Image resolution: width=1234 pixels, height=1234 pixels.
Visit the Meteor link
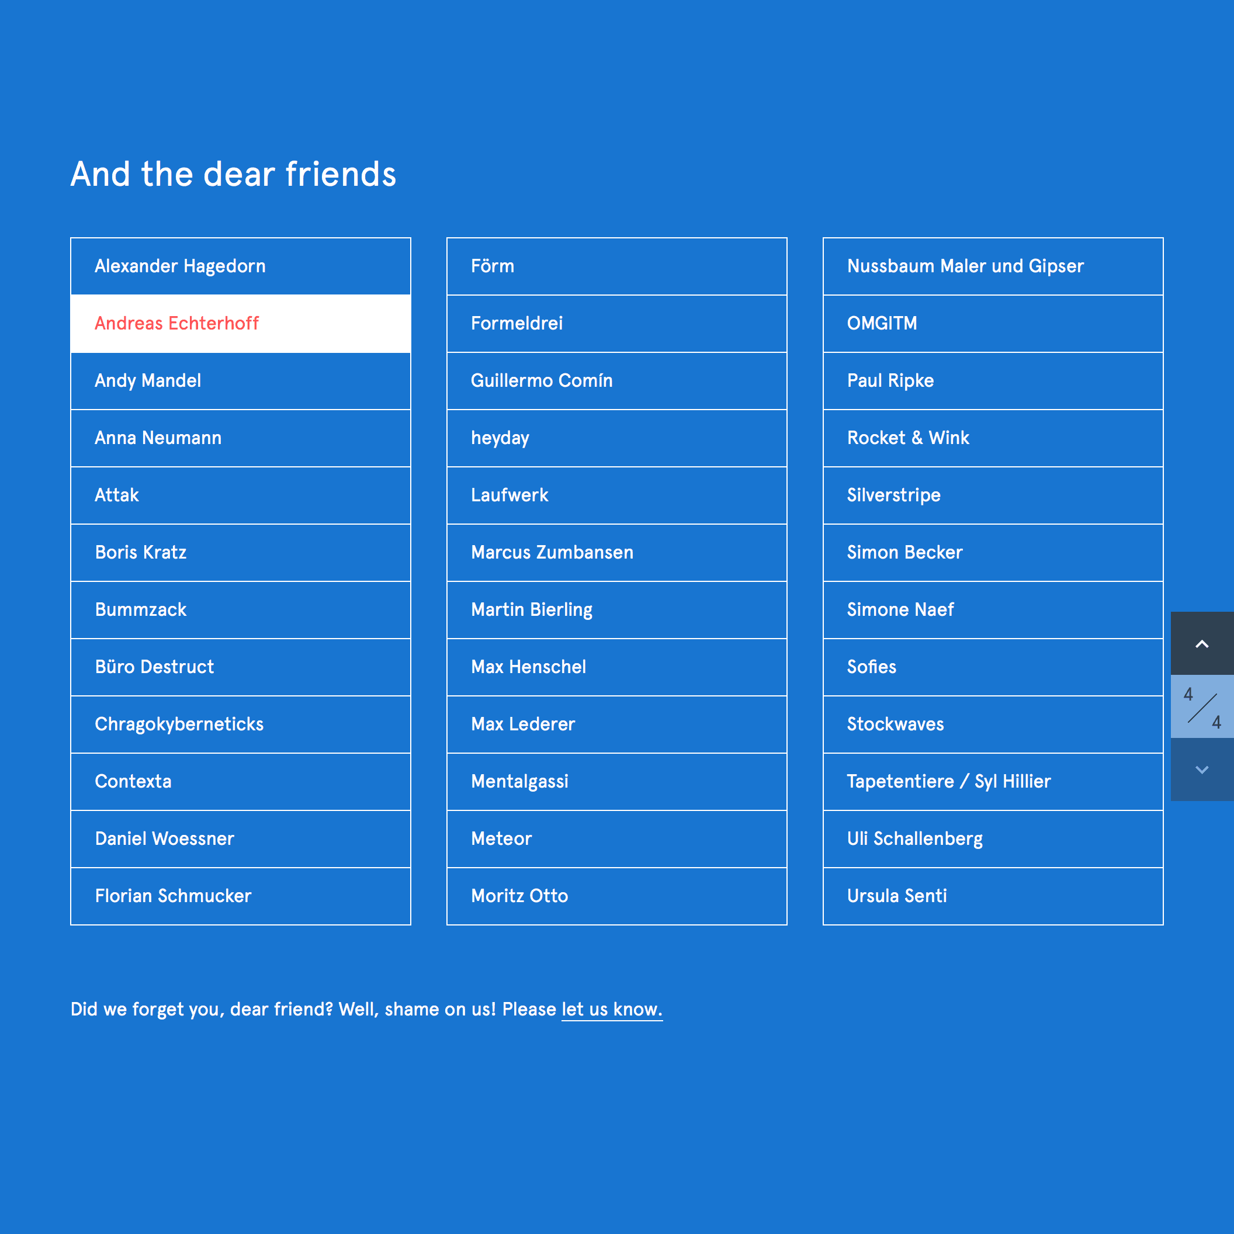click(617, 838)
